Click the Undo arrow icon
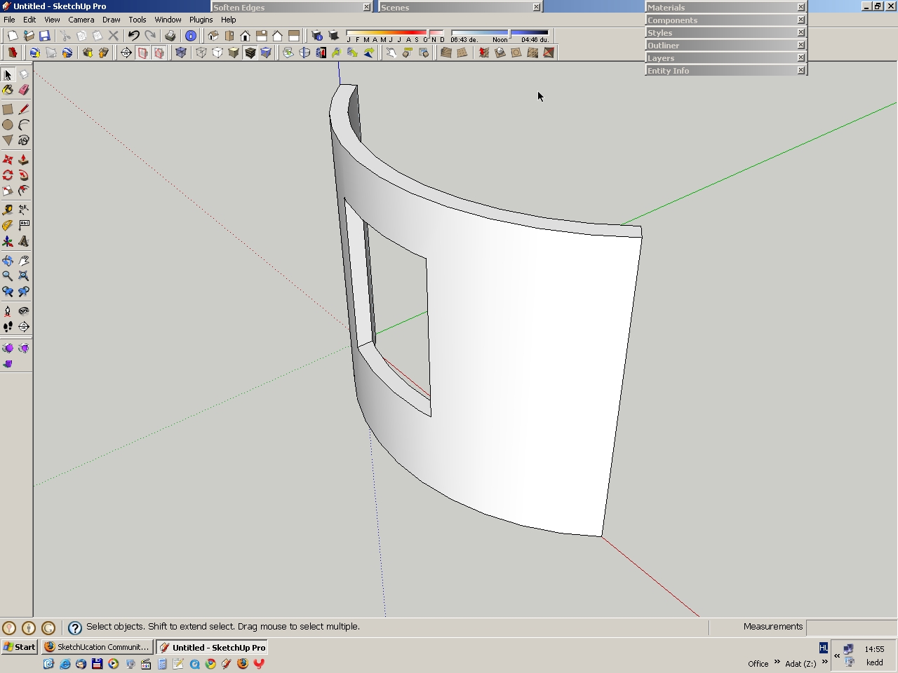This screenshot has height=673, width=898. click(133, 36)
